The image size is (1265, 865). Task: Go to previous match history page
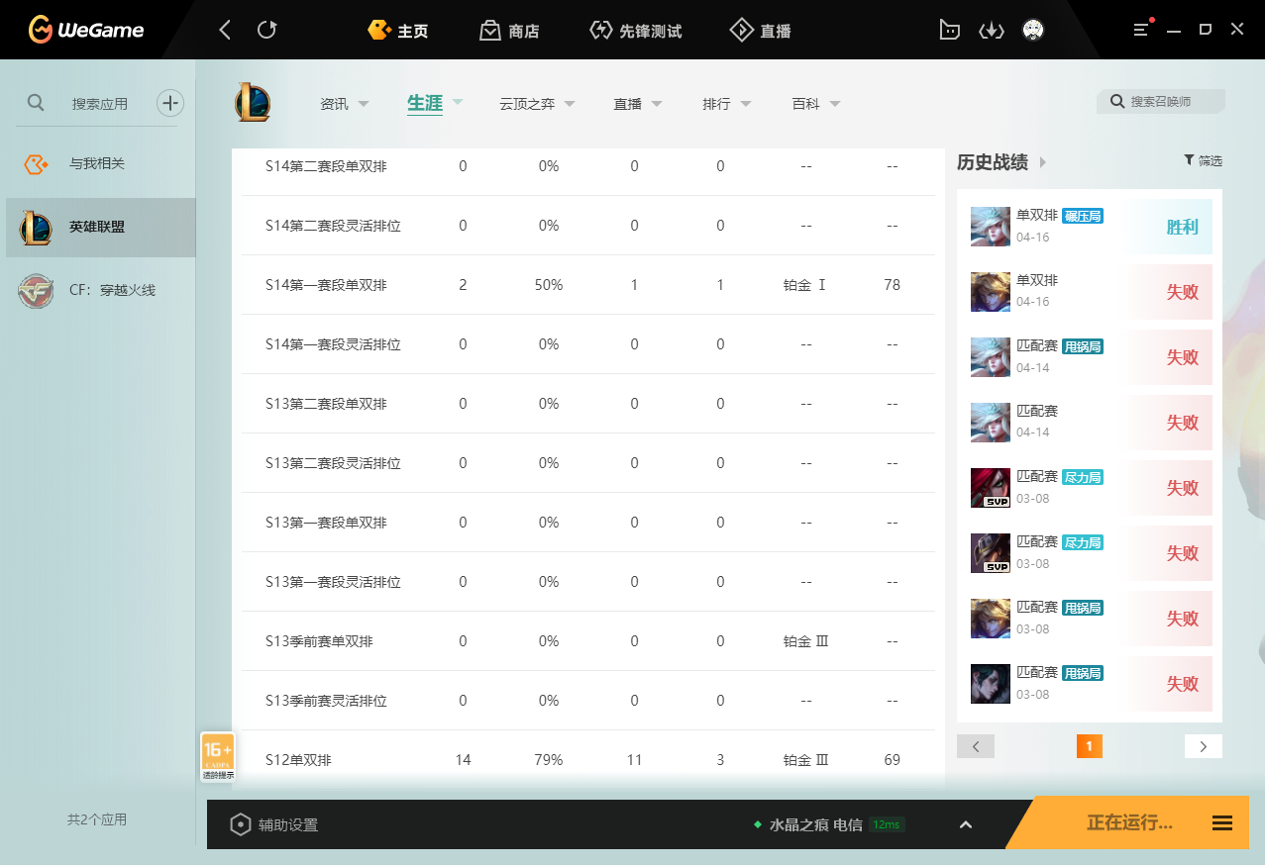tap(976, 746)
